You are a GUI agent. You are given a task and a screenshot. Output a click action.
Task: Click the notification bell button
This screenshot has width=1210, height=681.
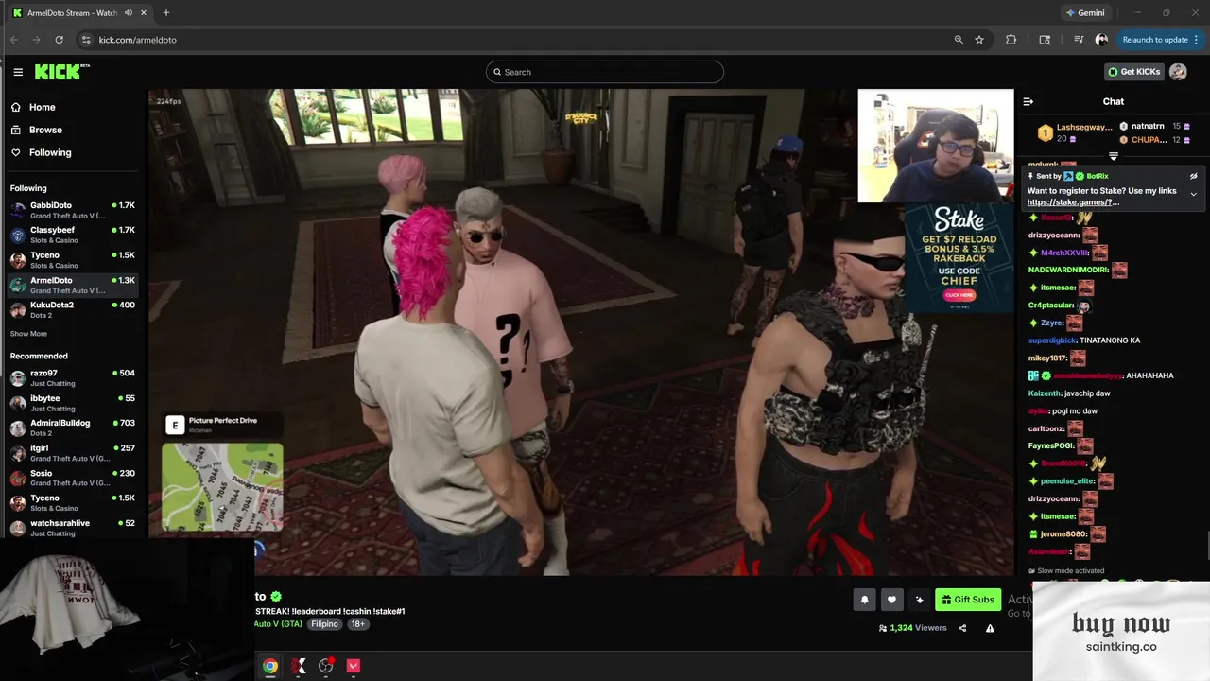pyautogui.click(x=864, y=599)
